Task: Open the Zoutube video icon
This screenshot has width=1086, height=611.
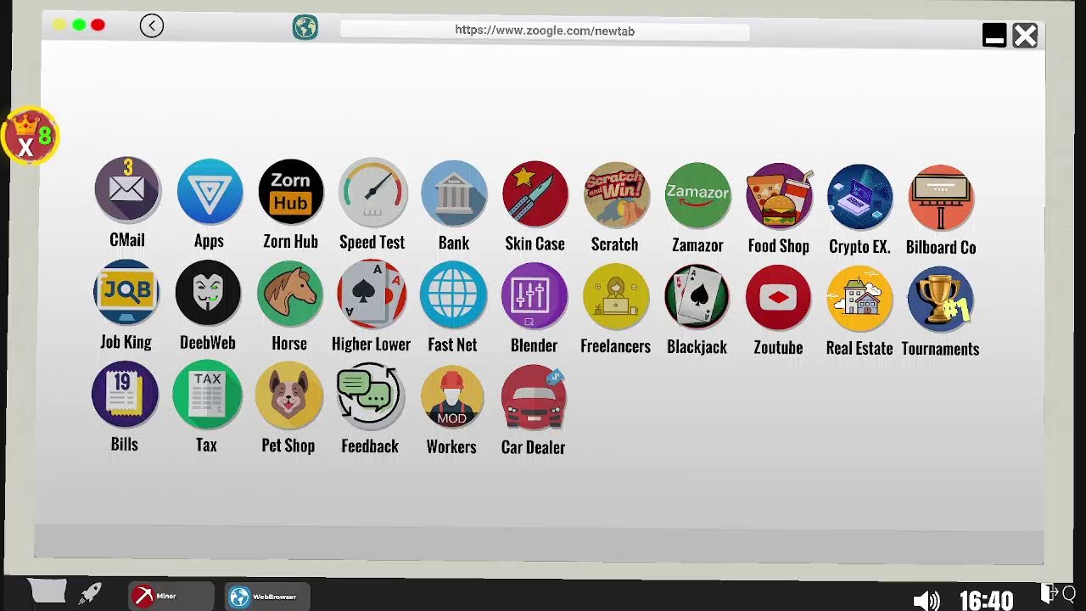Action: tap(778, 298)
